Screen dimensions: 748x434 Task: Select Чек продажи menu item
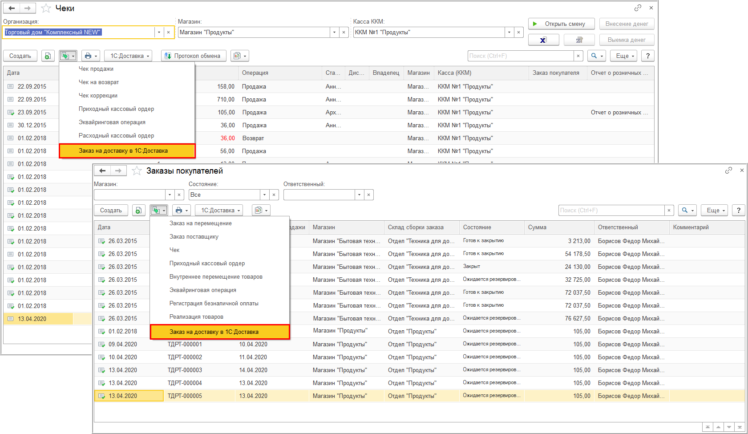coord(127,69)
